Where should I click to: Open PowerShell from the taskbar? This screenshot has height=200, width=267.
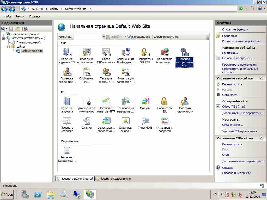(38, 194)
